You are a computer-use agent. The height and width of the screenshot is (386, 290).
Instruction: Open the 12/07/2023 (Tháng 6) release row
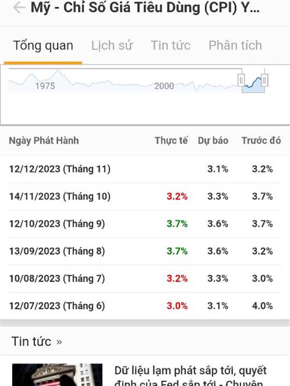[145, 306]
